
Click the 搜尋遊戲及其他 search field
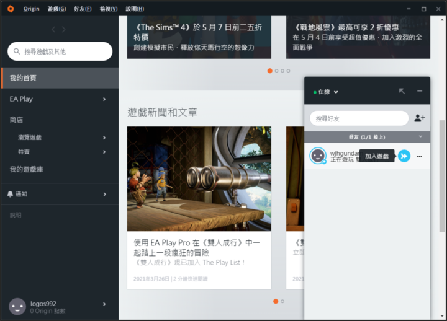click(x=60, y=51)
